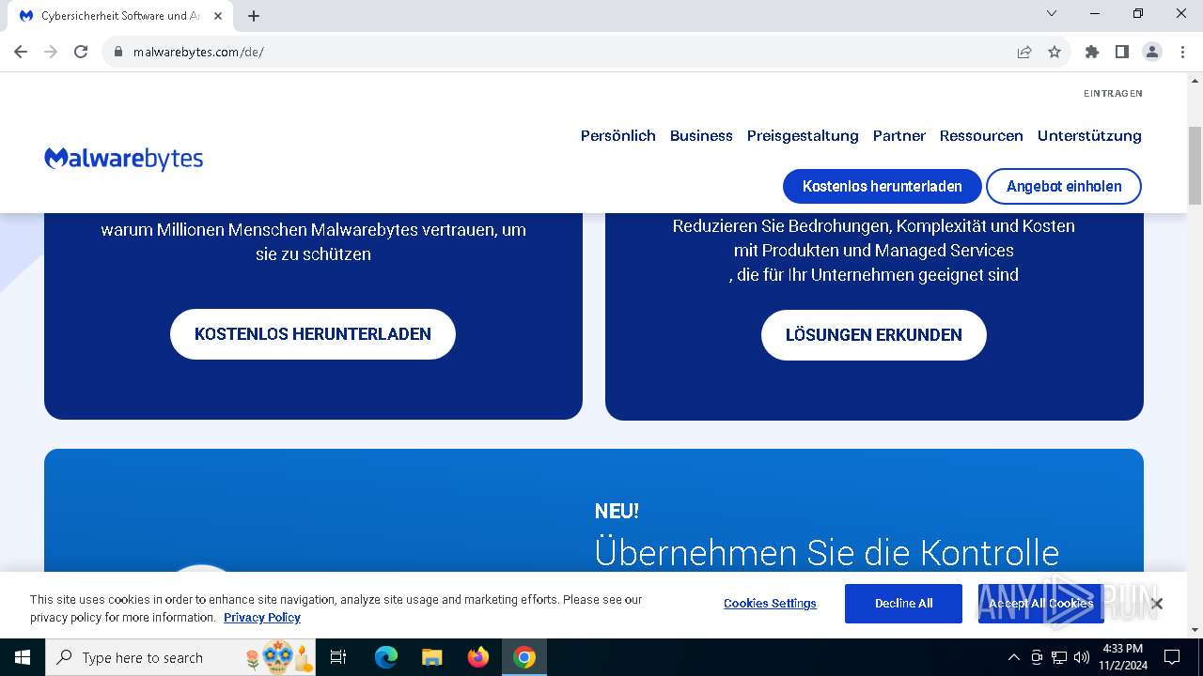Click the browser back arrow

pyautogui.click(x=21, y=52)
